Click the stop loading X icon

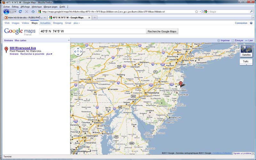(x=27, y=12)
